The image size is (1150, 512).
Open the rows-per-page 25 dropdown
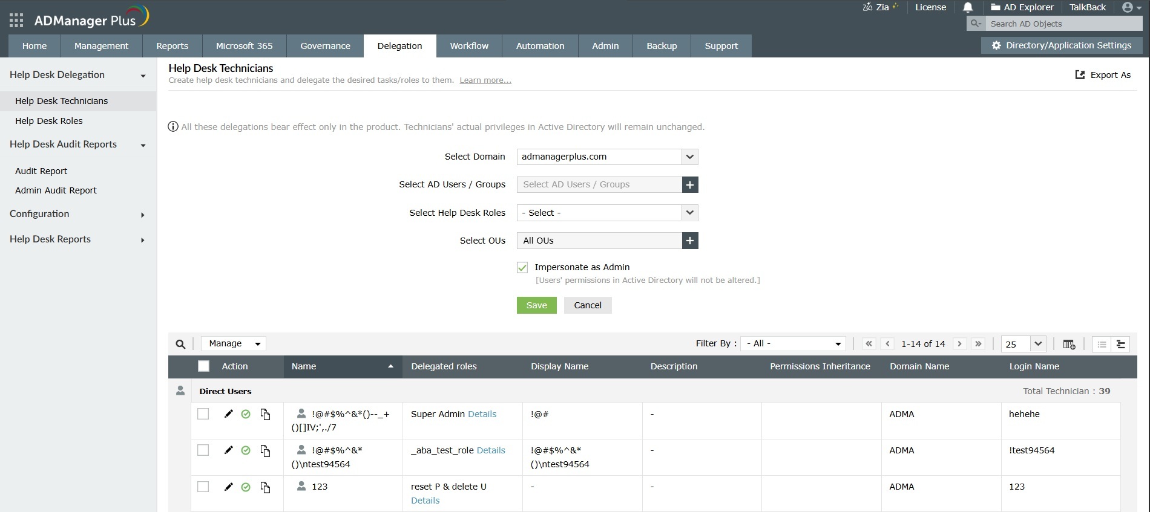(1023, 344)
